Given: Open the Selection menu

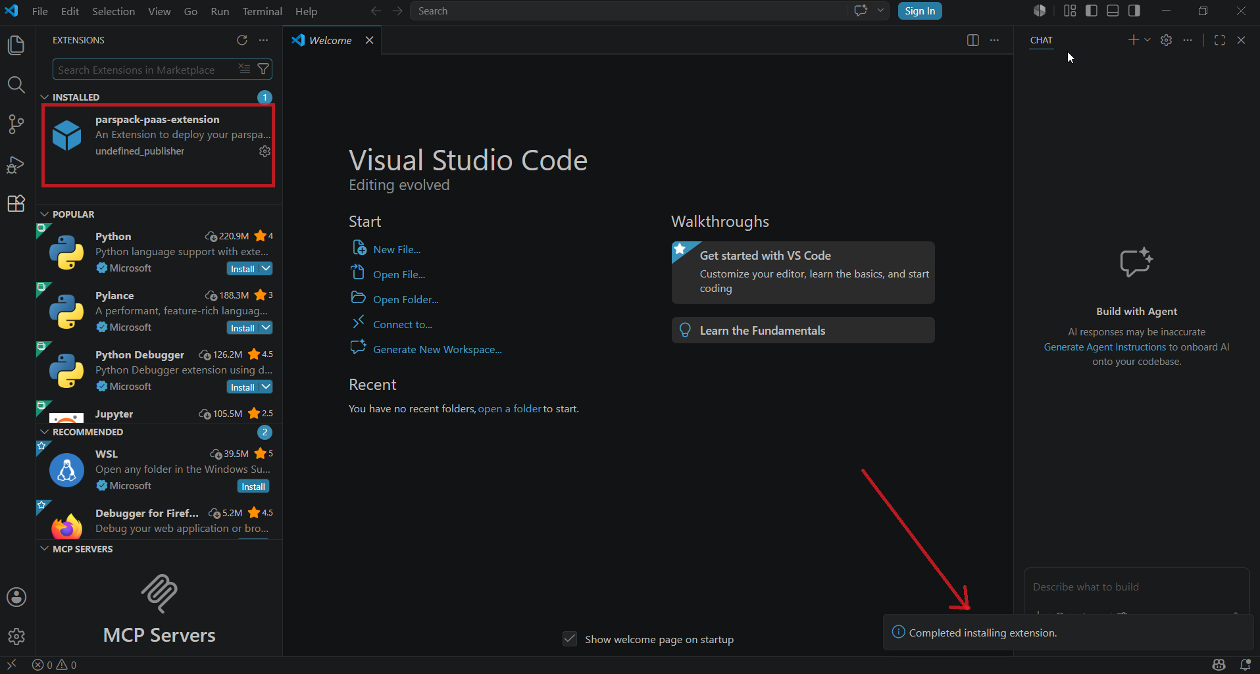Looking at the screenshot, I should pyautogui.click(x=113, y=11).
